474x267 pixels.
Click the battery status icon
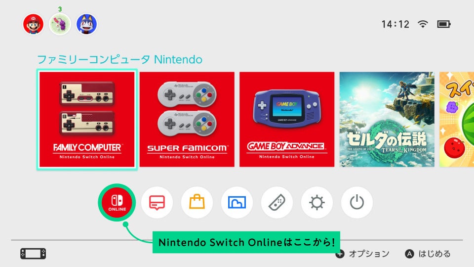point(444,24)
